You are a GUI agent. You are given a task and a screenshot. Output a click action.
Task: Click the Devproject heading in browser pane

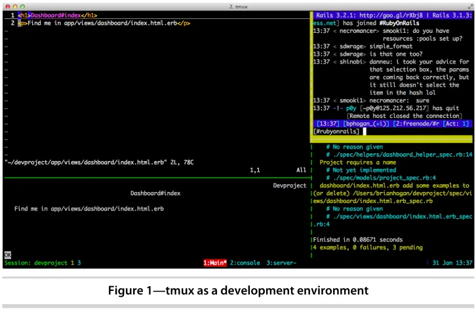click(290, 185)
